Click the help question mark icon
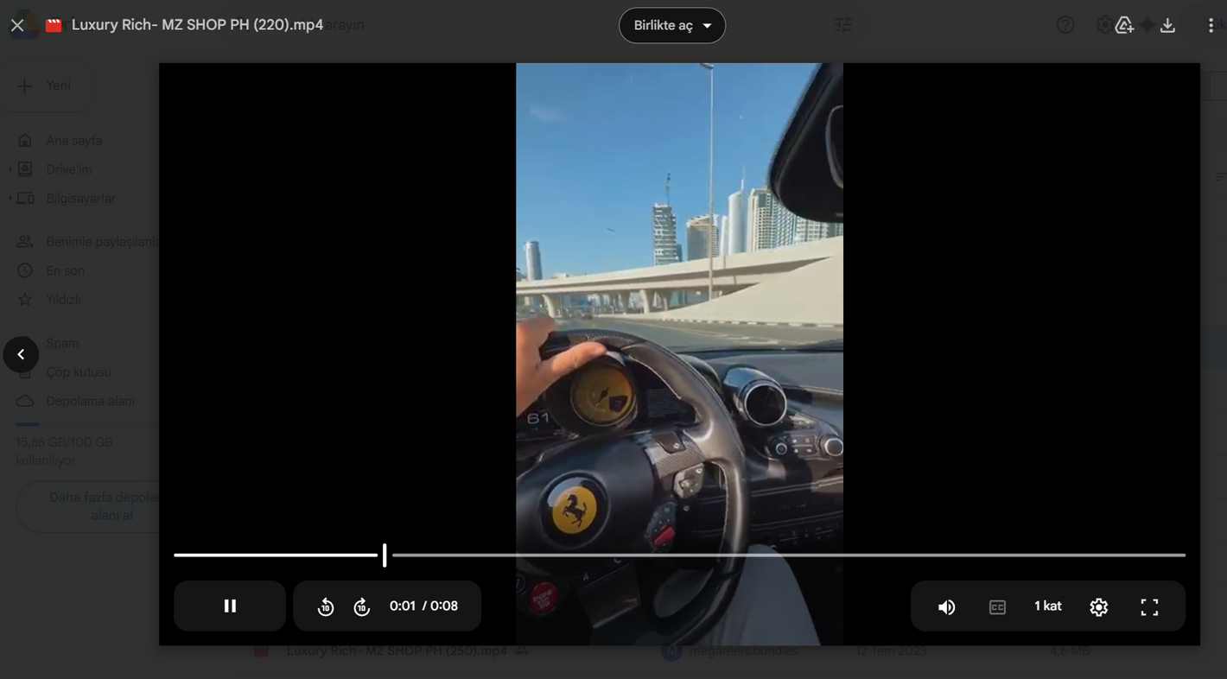 pyautogui.click(x=1065, y=25)
